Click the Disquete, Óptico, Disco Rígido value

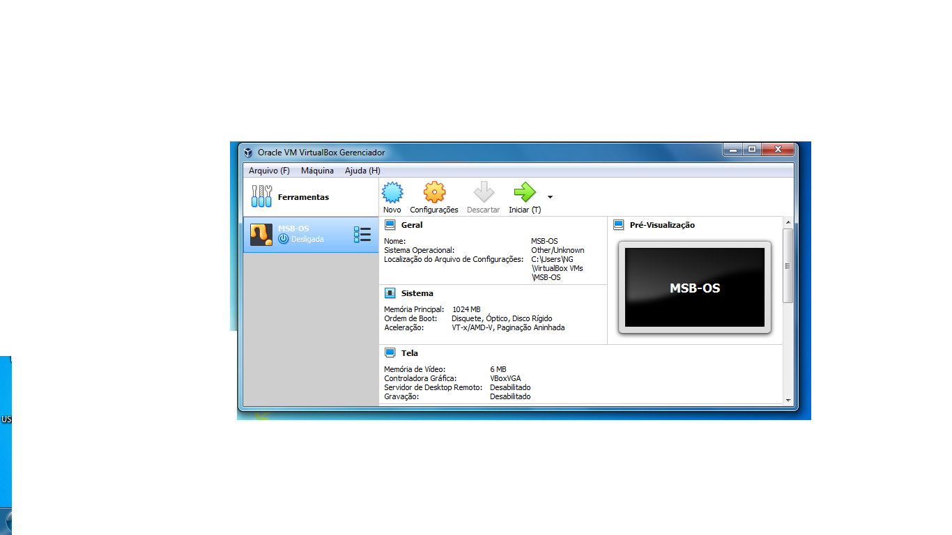pos(502,318)
